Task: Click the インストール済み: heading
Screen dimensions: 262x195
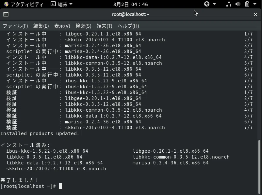Action: (x=25, y=145)
